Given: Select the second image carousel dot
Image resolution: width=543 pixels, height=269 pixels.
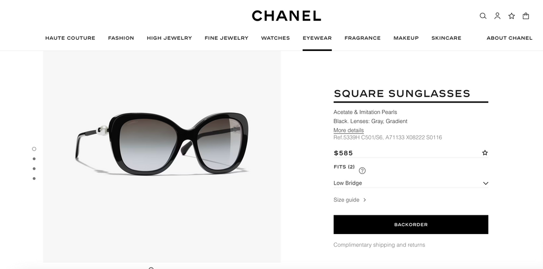Looking at the screenshot, I should [34, 159].
